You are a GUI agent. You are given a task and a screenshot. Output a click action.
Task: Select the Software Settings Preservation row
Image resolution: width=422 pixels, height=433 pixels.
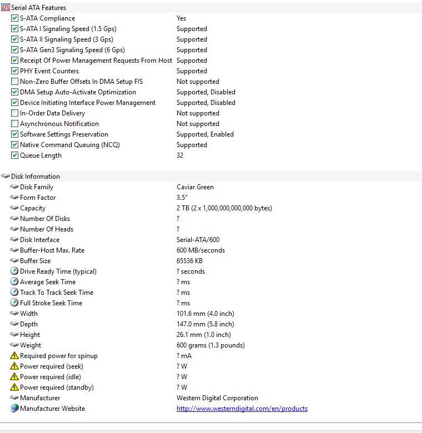[211, 134]
